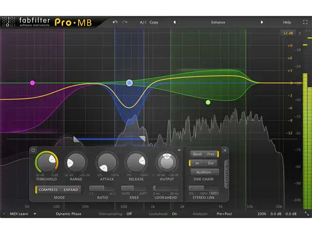Select Compress mode
The height and width of the screenshot is (234, 312).
48,190
